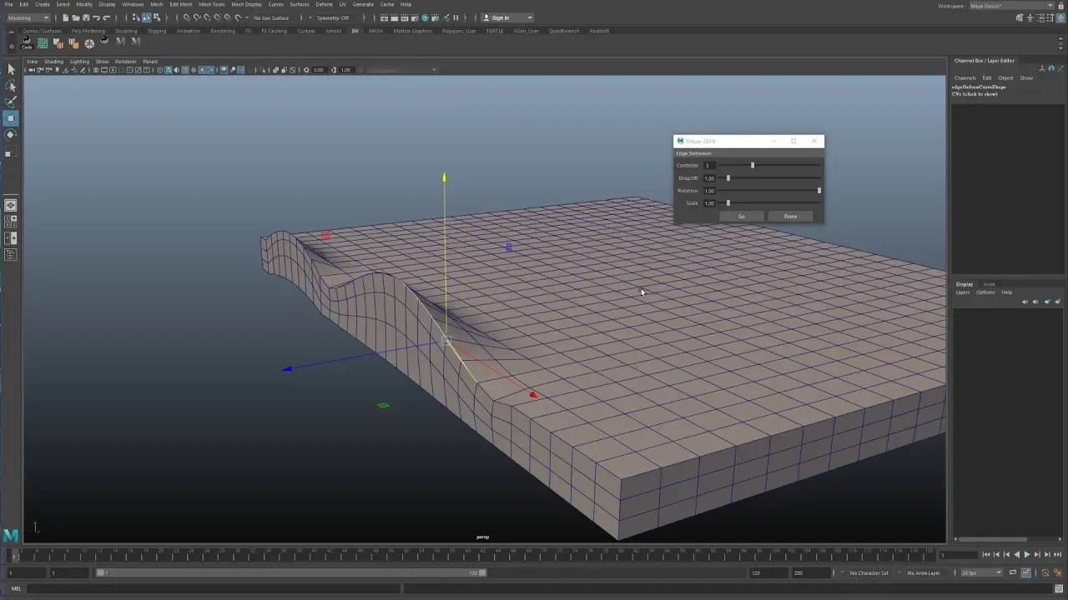Click the Maya home logo icon
This screenshot has width=1068, height=600.
point(11,535)
